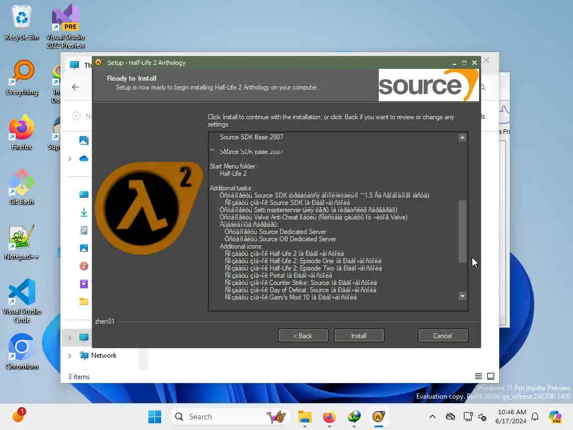The height and width of the screenshot is (430, 573).
Task: Open Music icon in Explorer sidebar
Action: 84,266
